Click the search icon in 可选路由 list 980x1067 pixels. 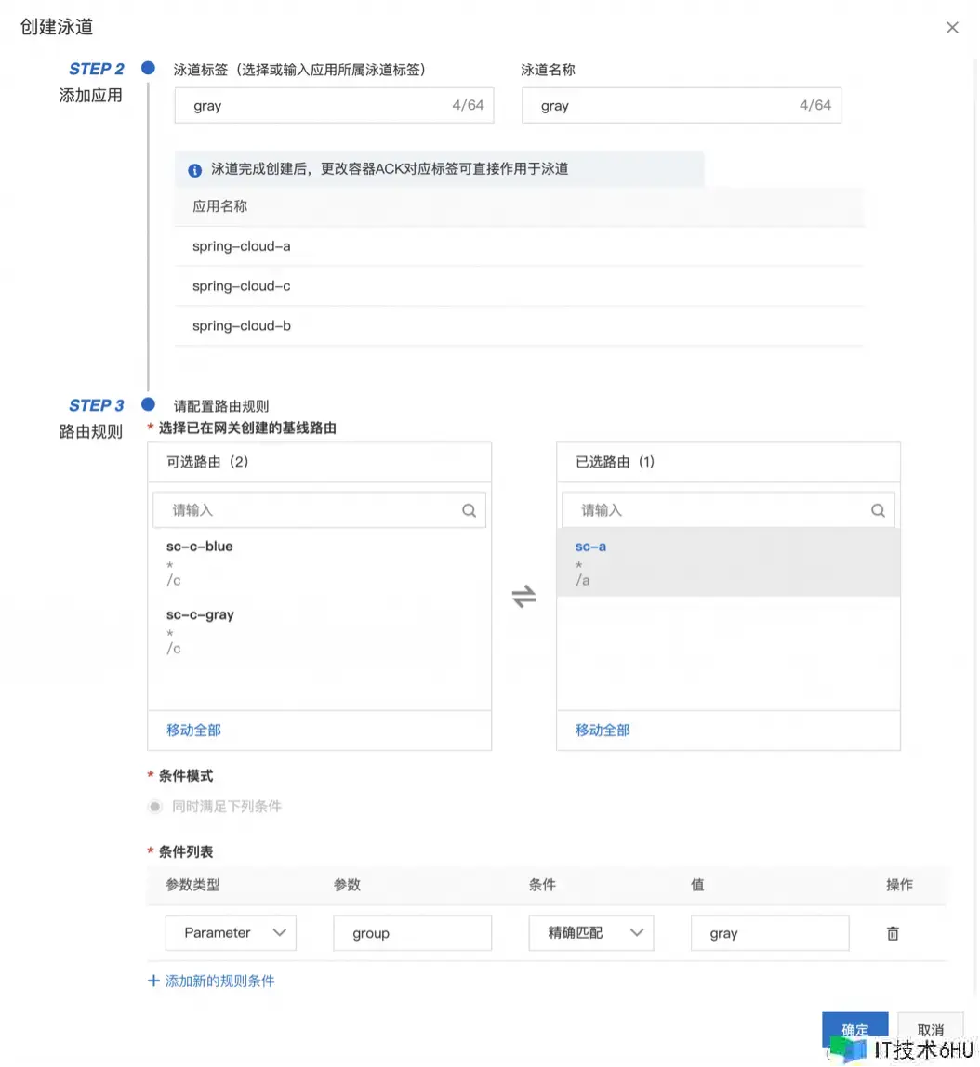pyautogui.click(x=469, y=510)
